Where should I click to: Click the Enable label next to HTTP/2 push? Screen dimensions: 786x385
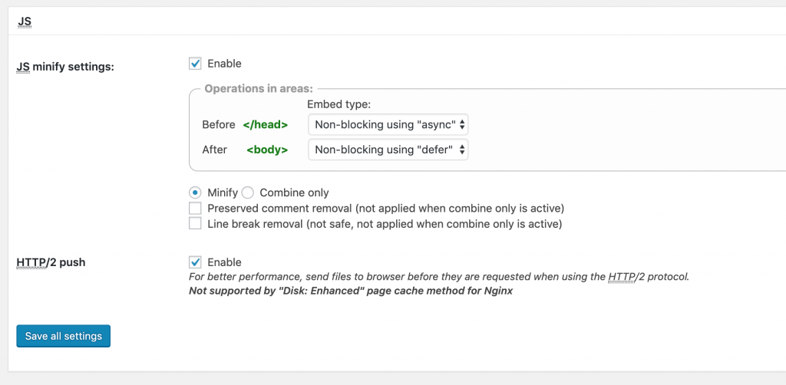click(224, 262)
